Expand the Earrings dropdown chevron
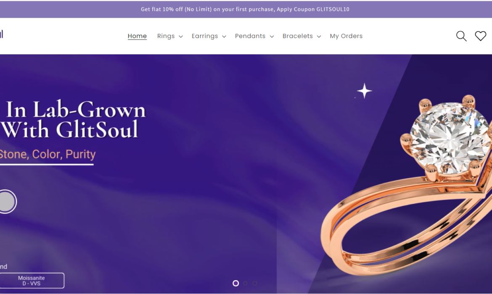Image resolution: width=492 pixels, height=294 pixels. [224, 37]
